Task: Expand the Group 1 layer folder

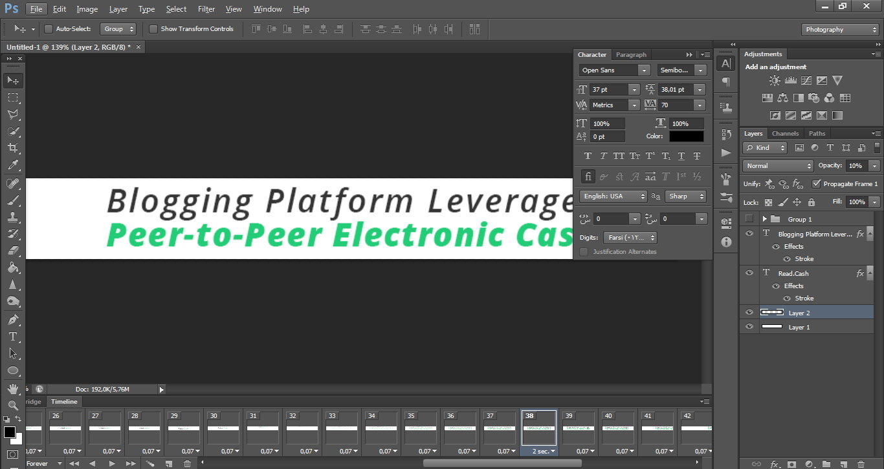Action: (764, 219)
